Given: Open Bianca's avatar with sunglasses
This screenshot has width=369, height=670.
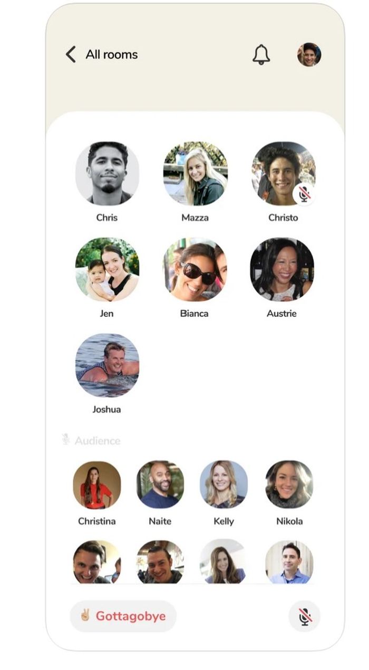Looking at the screenshot, I should pyautogui.click(x=195, y=269).
